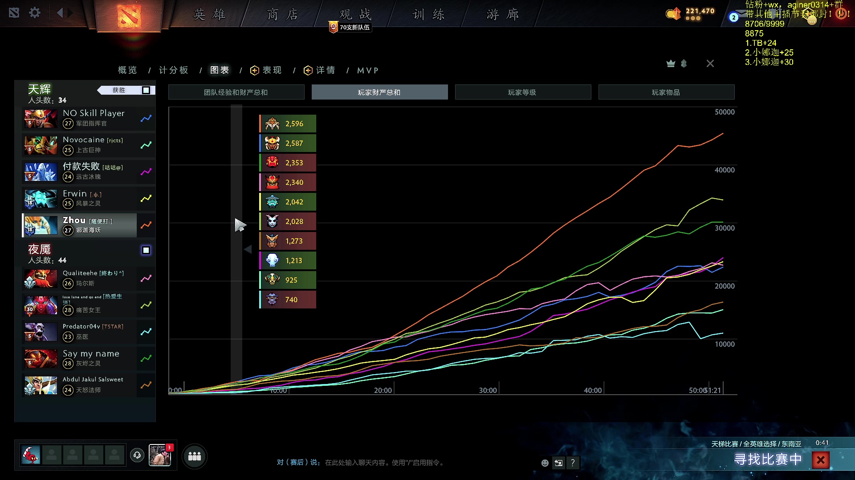Open the friend avatar with notification badge
855x480 pixels.
(160, 455)
